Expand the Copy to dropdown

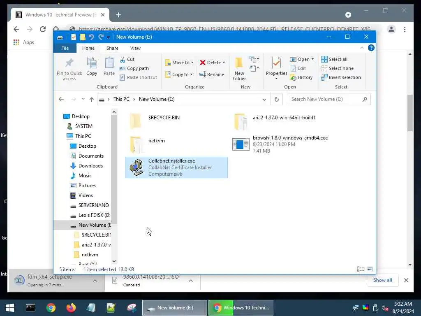coord(192,74)
